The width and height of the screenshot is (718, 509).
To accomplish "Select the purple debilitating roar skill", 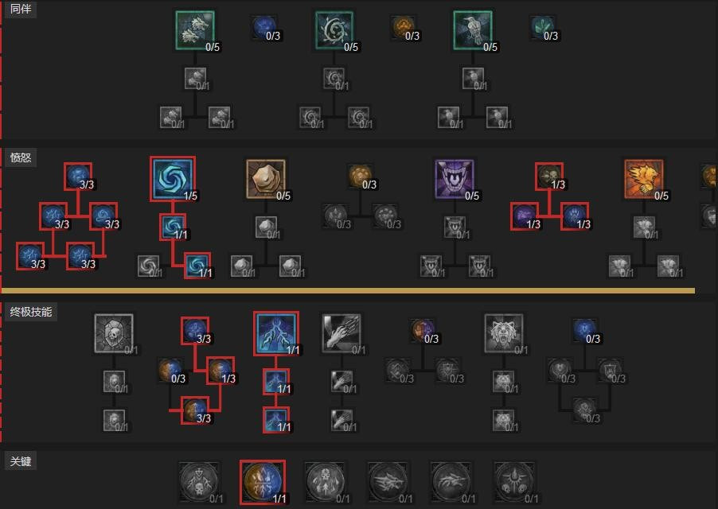I will tap(455, 179).
